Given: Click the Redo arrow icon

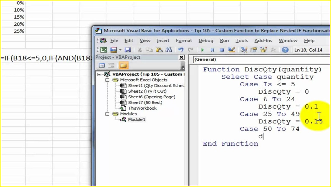Looking at the screenshot, I should point(190,50).
